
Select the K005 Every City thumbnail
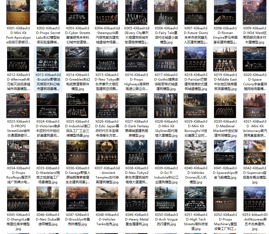pyautogui.click(x=136, y=12)
